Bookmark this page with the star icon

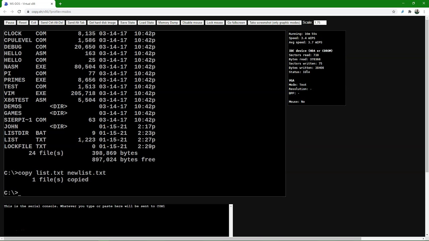(393, 11)
